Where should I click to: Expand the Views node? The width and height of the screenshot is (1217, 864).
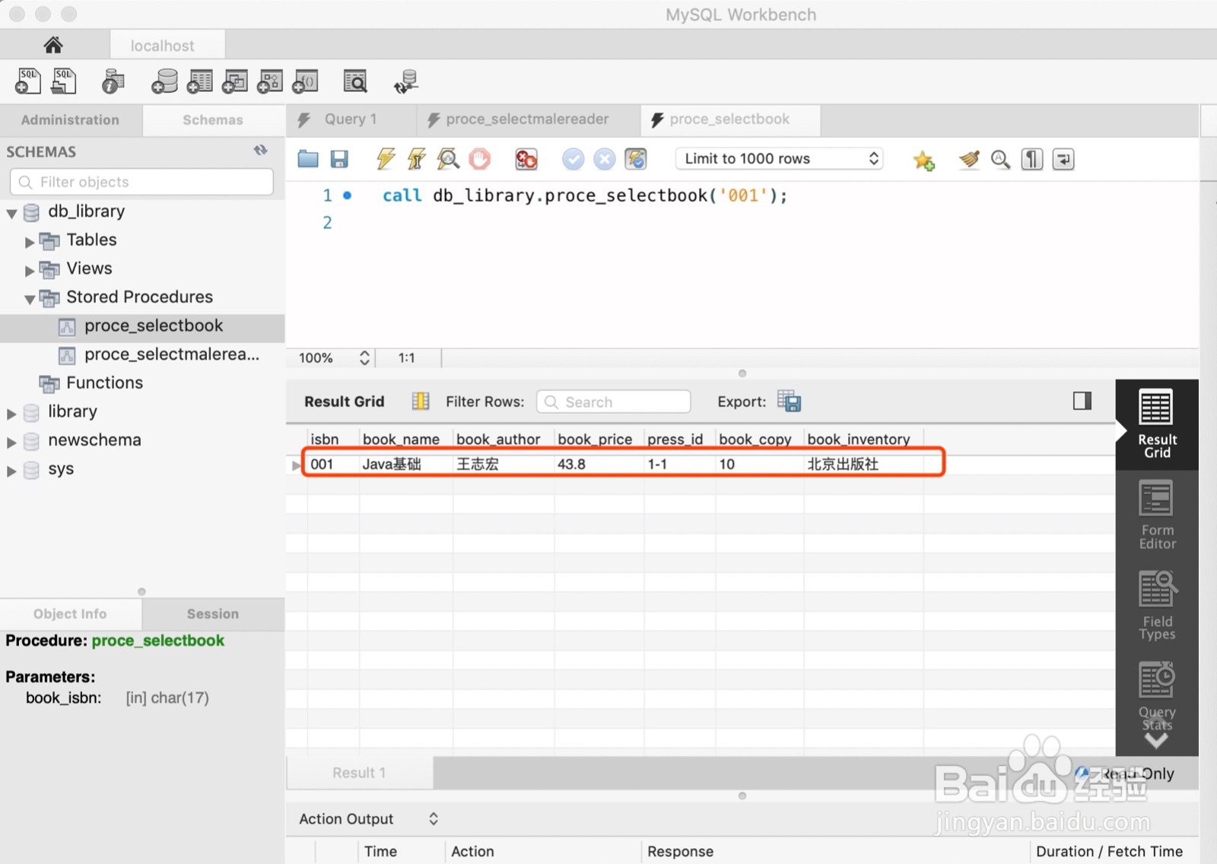click(30, 270)
